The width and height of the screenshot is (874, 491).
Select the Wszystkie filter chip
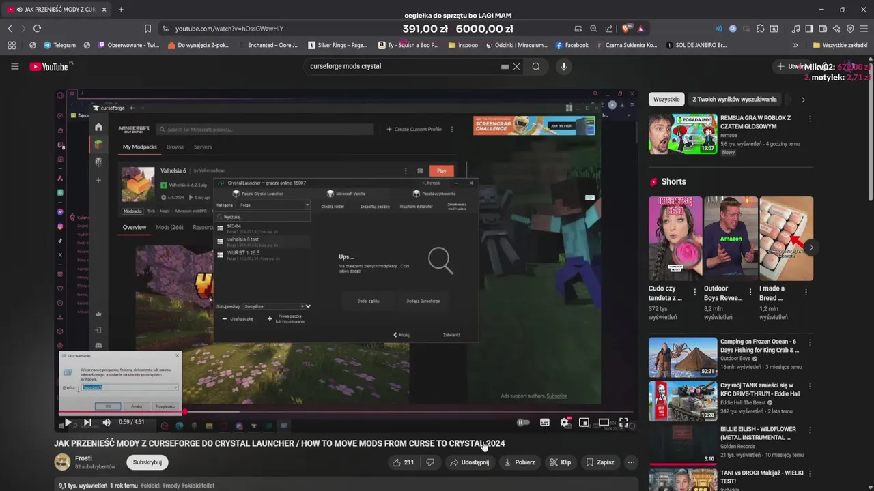[x=666, y=99]
